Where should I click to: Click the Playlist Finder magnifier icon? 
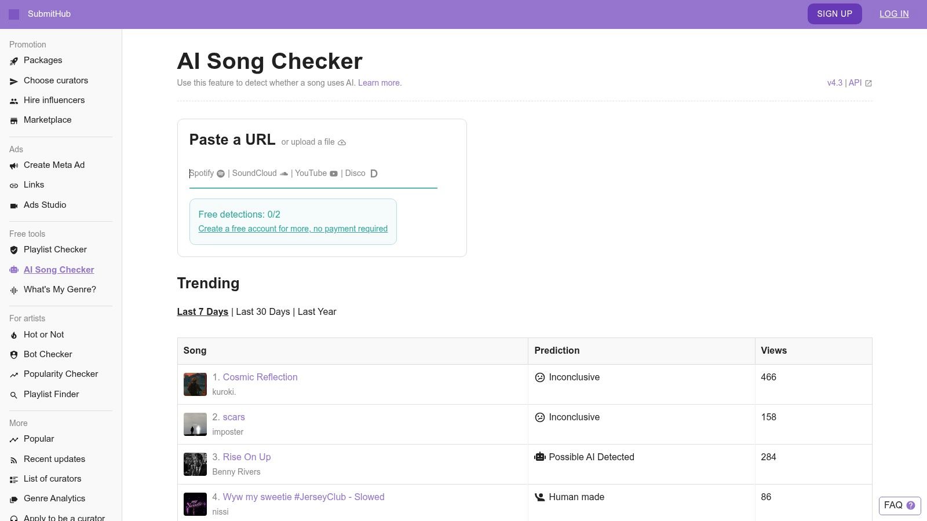14,395
